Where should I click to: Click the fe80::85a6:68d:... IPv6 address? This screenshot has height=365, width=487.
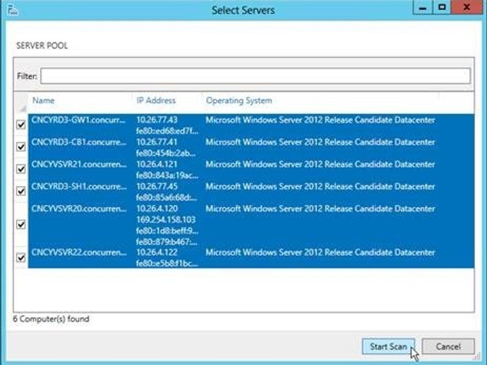(166, 197)
